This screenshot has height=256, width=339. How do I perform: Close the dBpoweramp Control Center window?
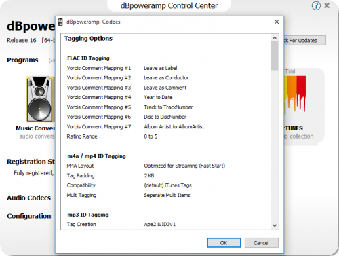point(327,5)
